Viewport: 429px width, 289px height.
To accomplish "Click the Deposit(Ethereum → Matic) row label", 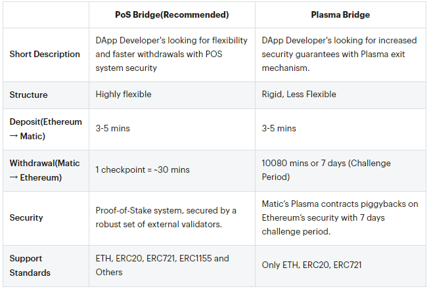I will [46, 129].
